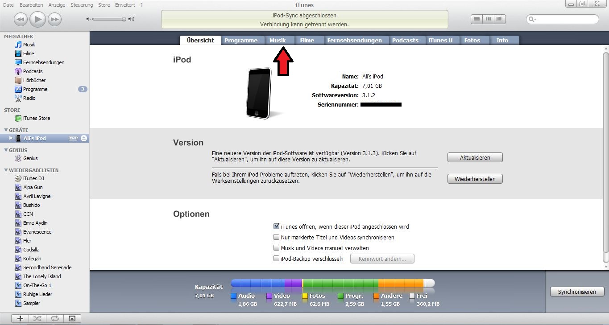Toggle repeat button at bottom

pos(55,318)
